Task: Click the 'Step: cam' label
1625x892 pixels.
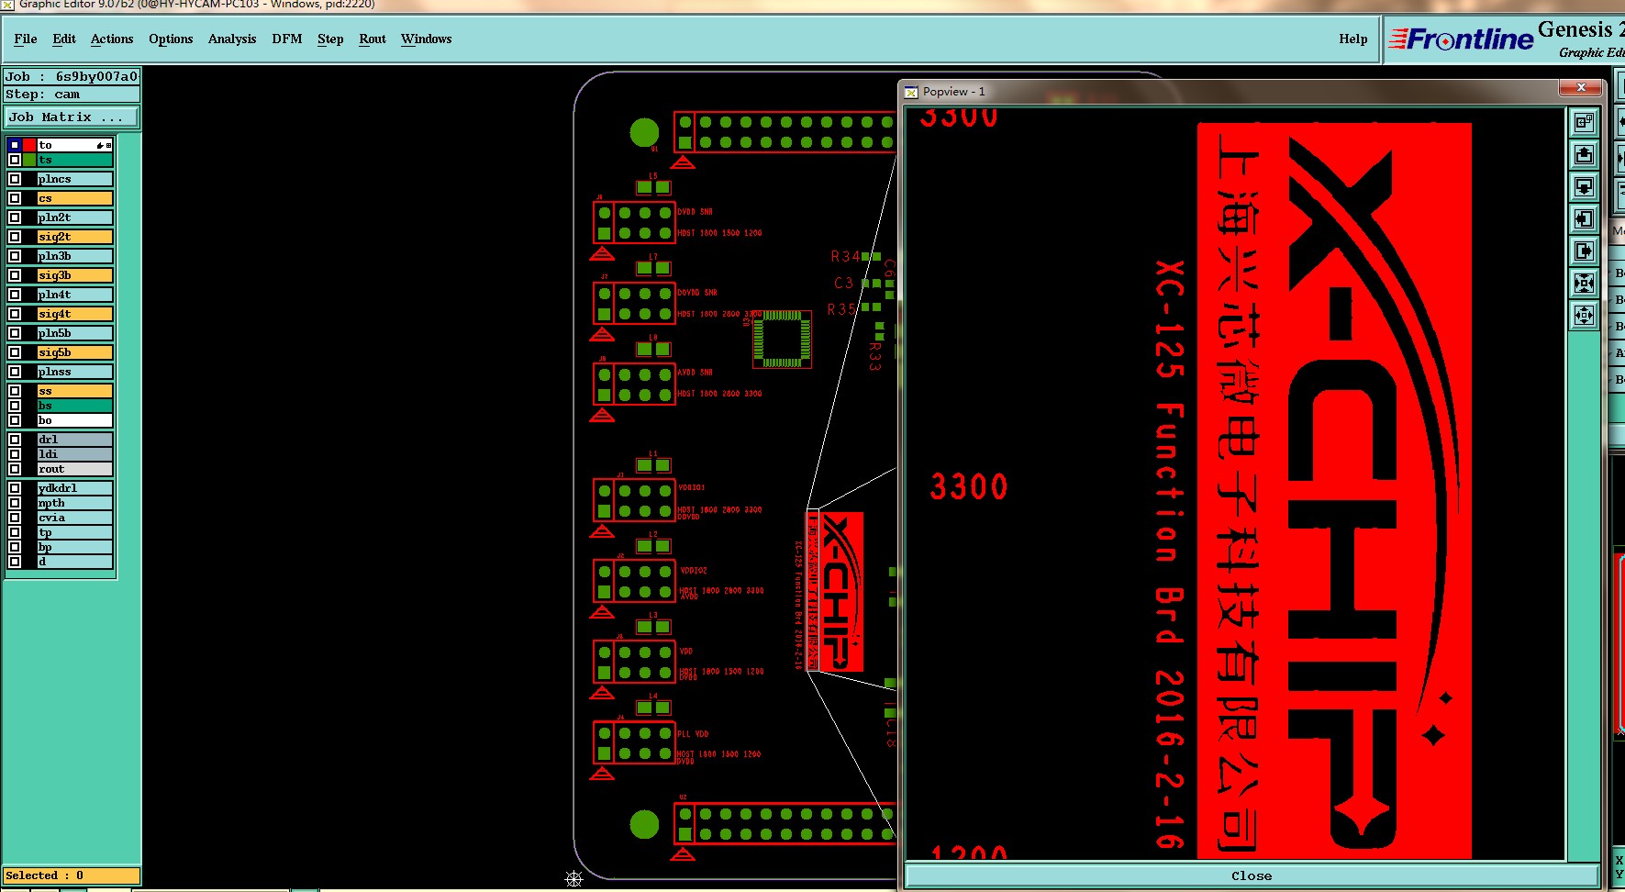Action: (x=72, y=95)
